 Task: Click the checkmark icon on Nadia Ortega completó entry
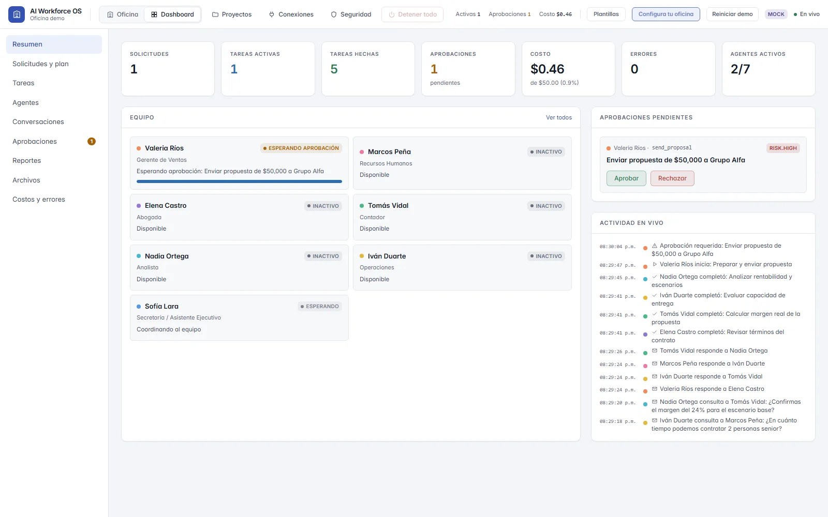tap(655, 277)
